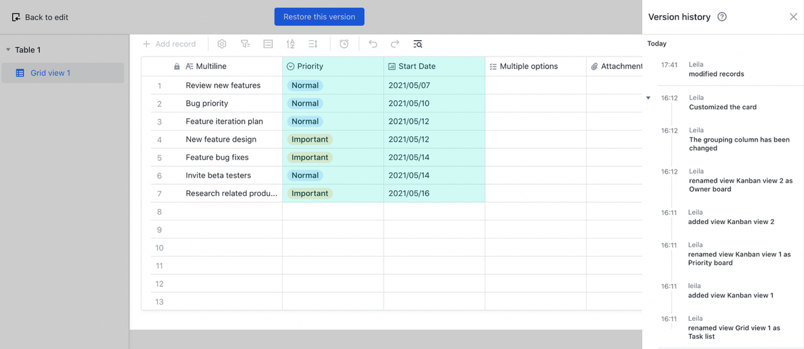
Task: Collapse the 16:12 version group
Action: 648,98
